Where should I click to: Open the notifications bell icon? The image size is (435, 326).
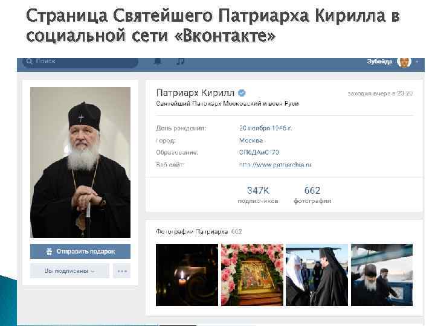(158, 61)
